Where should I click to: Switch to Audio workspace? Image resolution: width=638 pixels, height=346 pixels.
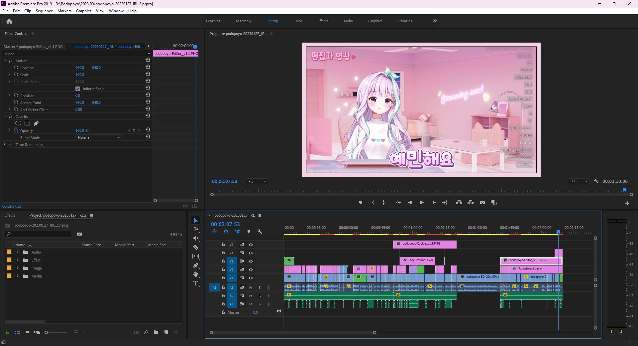(348, 21)
